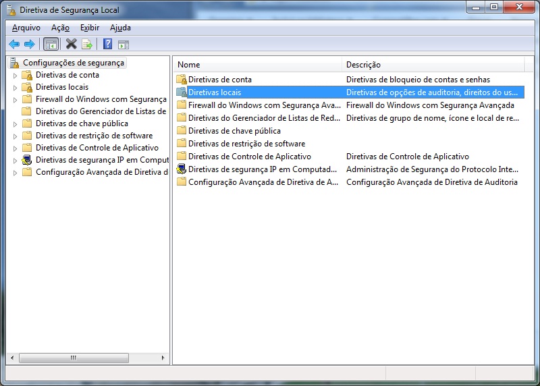Click Diretivas de conta icon in list pane
Screen dimensions: 540x386
click(182, 80)
